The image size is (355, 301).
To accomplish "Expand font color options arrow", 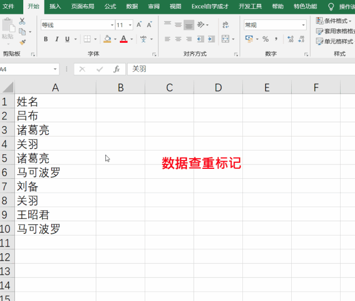I will [131, 39].
